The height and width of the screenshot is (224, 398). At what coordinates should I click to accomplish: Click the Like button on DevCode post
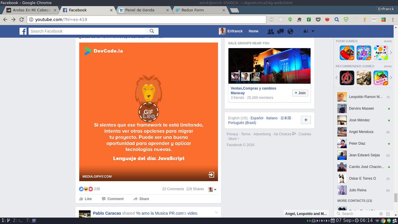85,199
